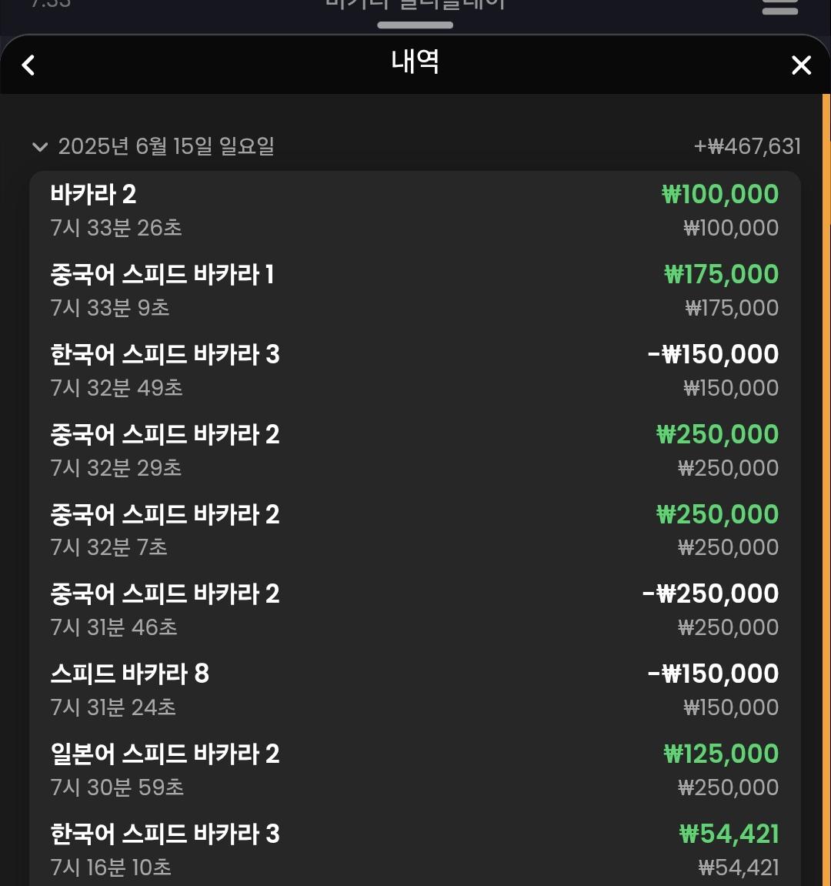
Task: Go back using the left arrow icon
Action: (28, 65)
